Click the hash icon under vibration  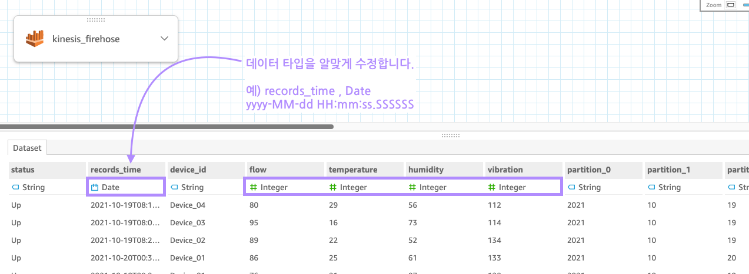[x=492, y=187]
